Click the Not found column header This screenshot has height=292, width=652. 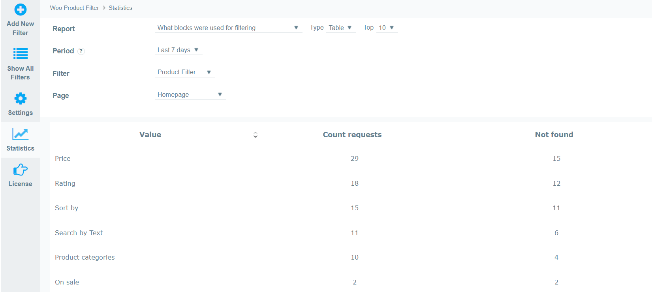click(554, 135)
